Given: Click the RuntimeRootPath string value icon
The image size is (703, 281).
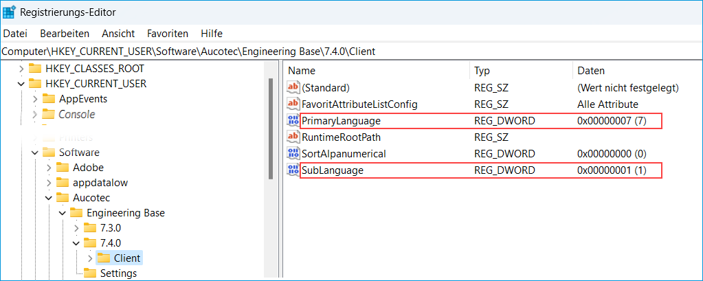Looking at the screenshot, I should 293,137.
